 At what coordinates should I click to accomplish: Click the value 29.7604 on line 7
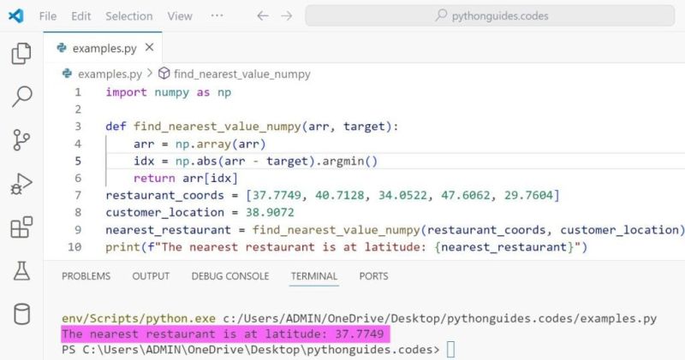[528, 195]
